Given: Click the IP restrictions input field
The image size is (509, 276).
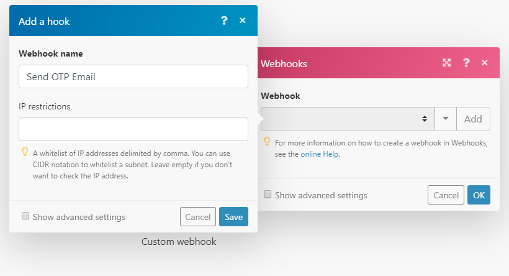Looking at the screenshot, I should pyautogui.click(x=133, y=129).
